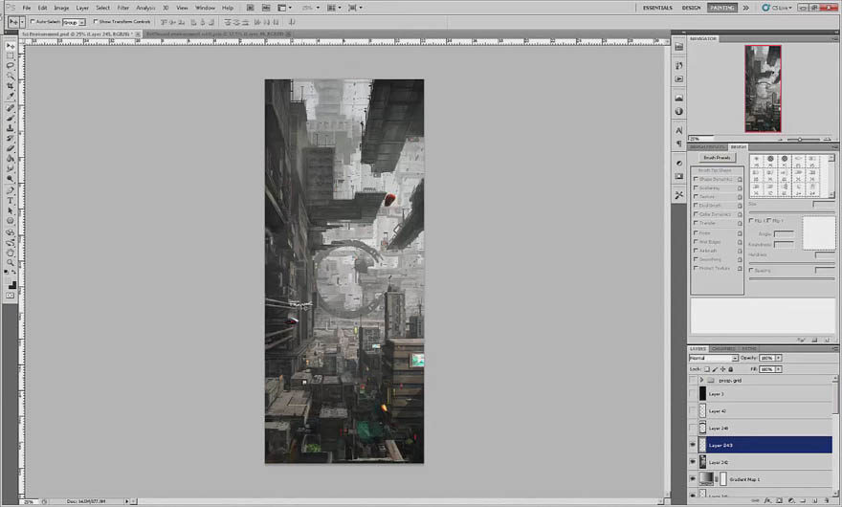Expand the layer group folder triangle

(x=701, y=381)
